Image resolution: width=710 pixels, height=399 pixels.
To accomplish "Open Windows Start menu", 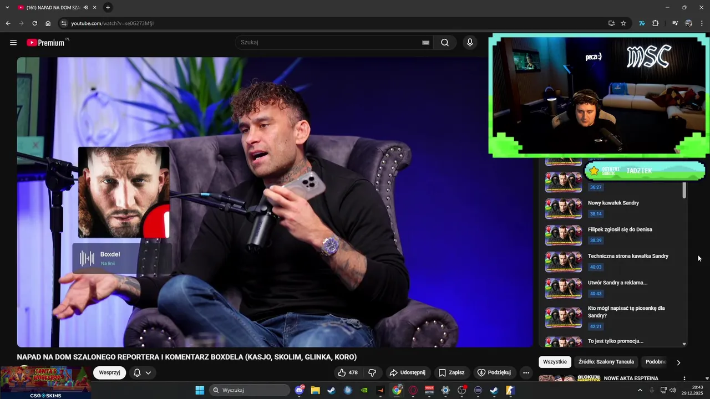I will [200, 390].
